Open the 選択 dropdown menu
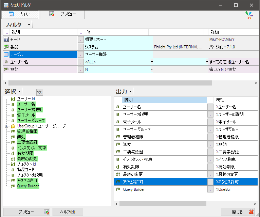 tap(20, 92)
